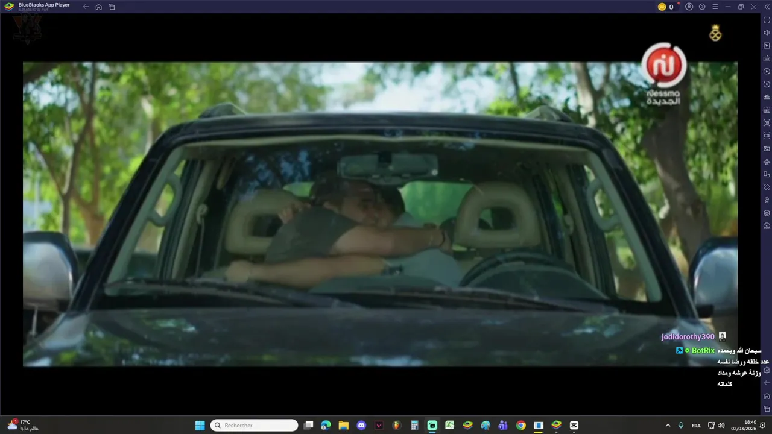Image resolution: width=772 pixels, height=434 pixels.
Task: Open the FRA language switcher
Action: [x=696, y=425]
